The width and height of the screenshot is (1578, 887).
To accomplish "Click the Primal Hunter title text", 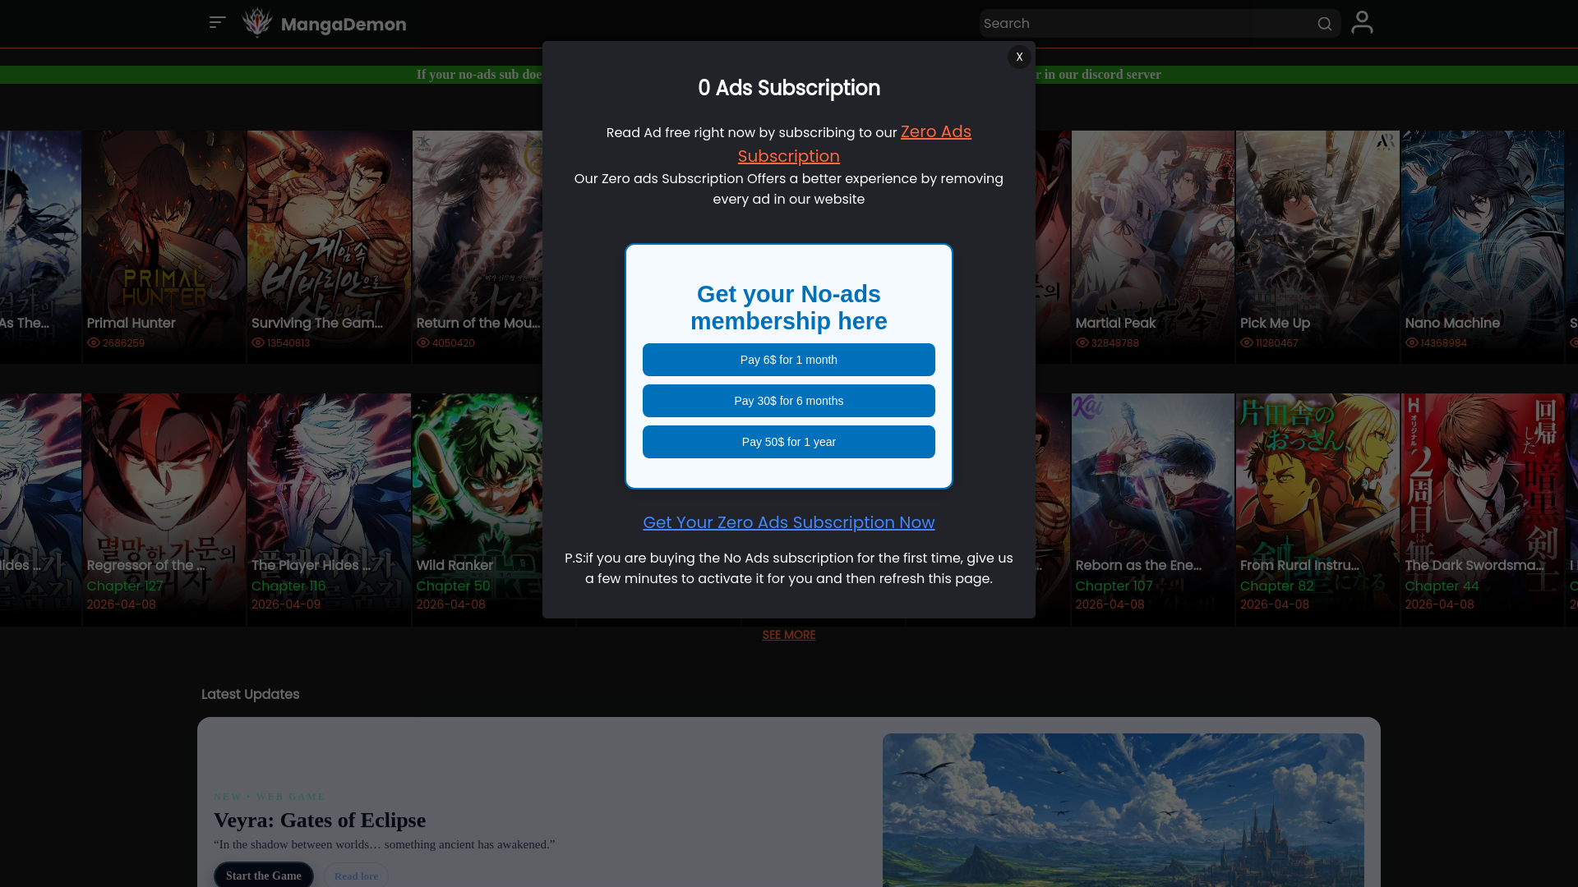I will pyautogui.click(x=131, y=323).
